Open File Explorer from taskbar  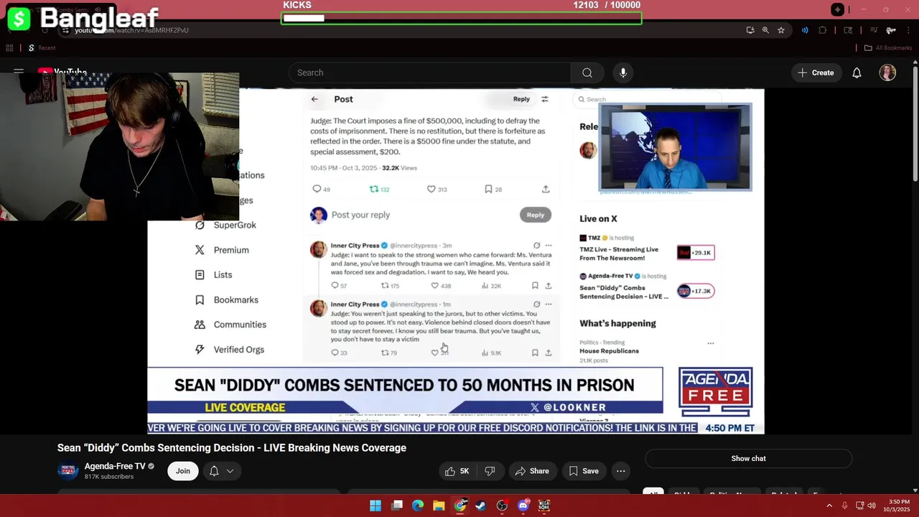click(x=439, y=506)
